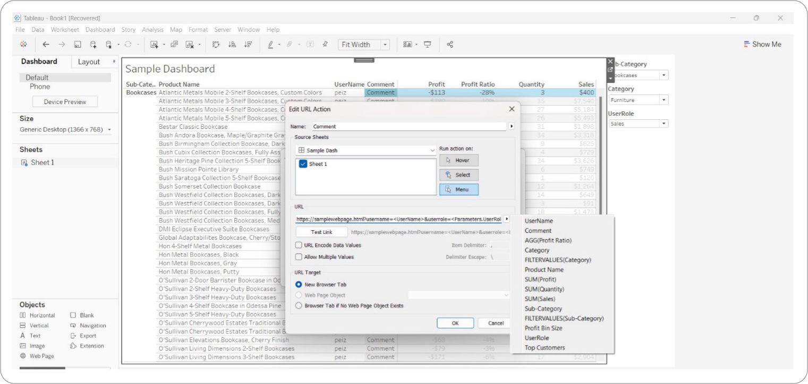Image resolution: width=808 pixels, height=384 pixels.
Task: Click the insert arrow next to Name field
Action: click(512, 126)
